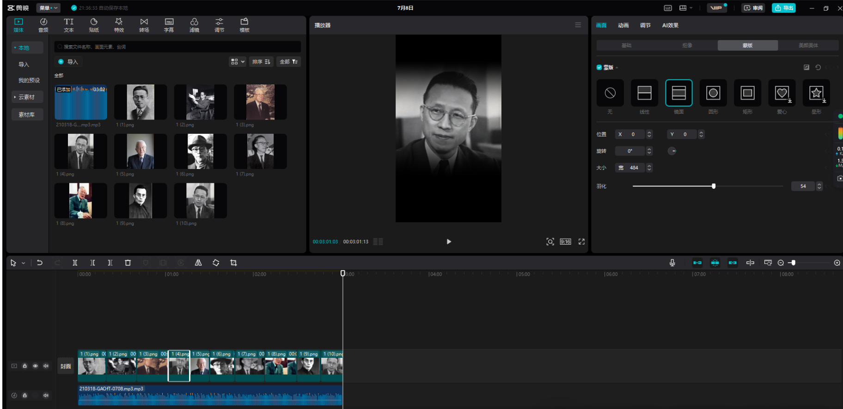Open the 字幕 captions panel
843x409 pixels.
[x=169, y=25]
